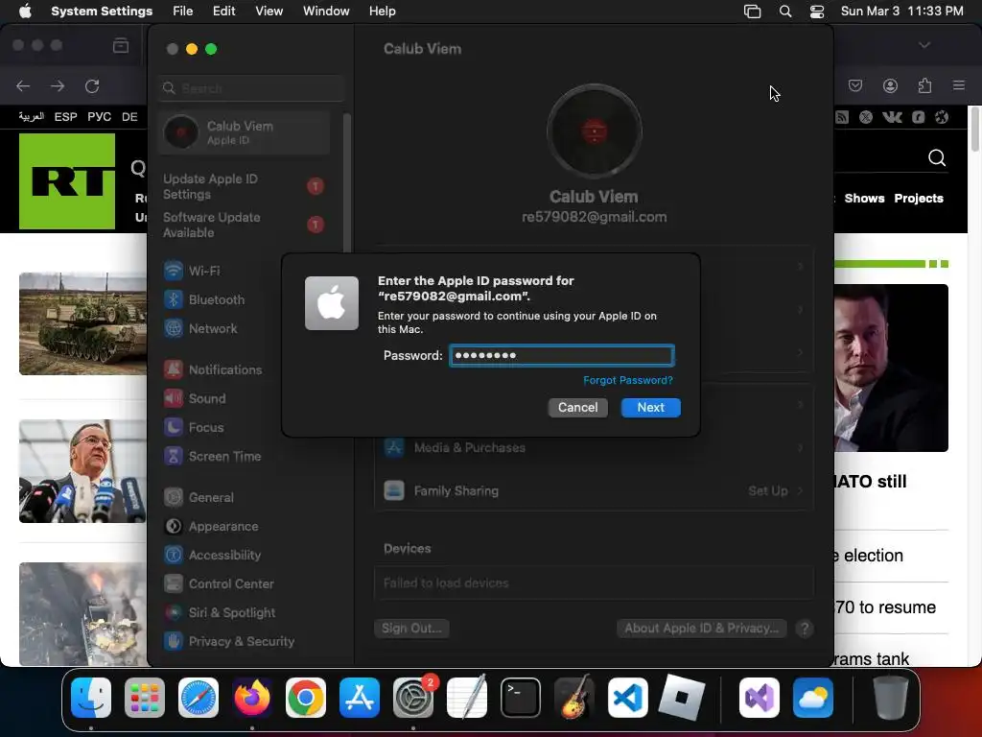Viewport: 982px width, 737px height.
Task: Open the File menu
Action: [183, 12]
